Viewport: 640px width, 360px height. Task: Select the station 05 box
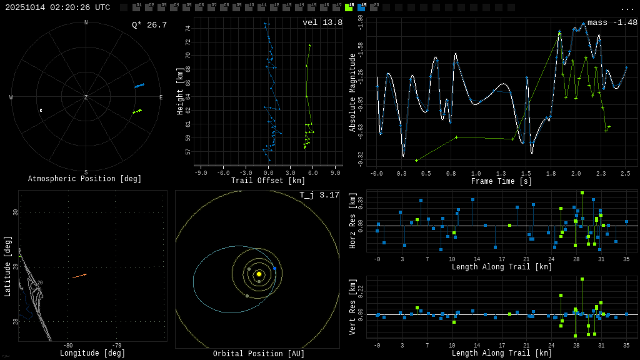[x=186, y=7]
